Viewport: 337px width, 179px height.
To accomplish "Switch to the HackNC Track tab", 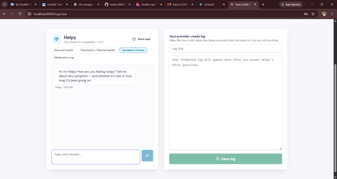I will coord(55,4).
